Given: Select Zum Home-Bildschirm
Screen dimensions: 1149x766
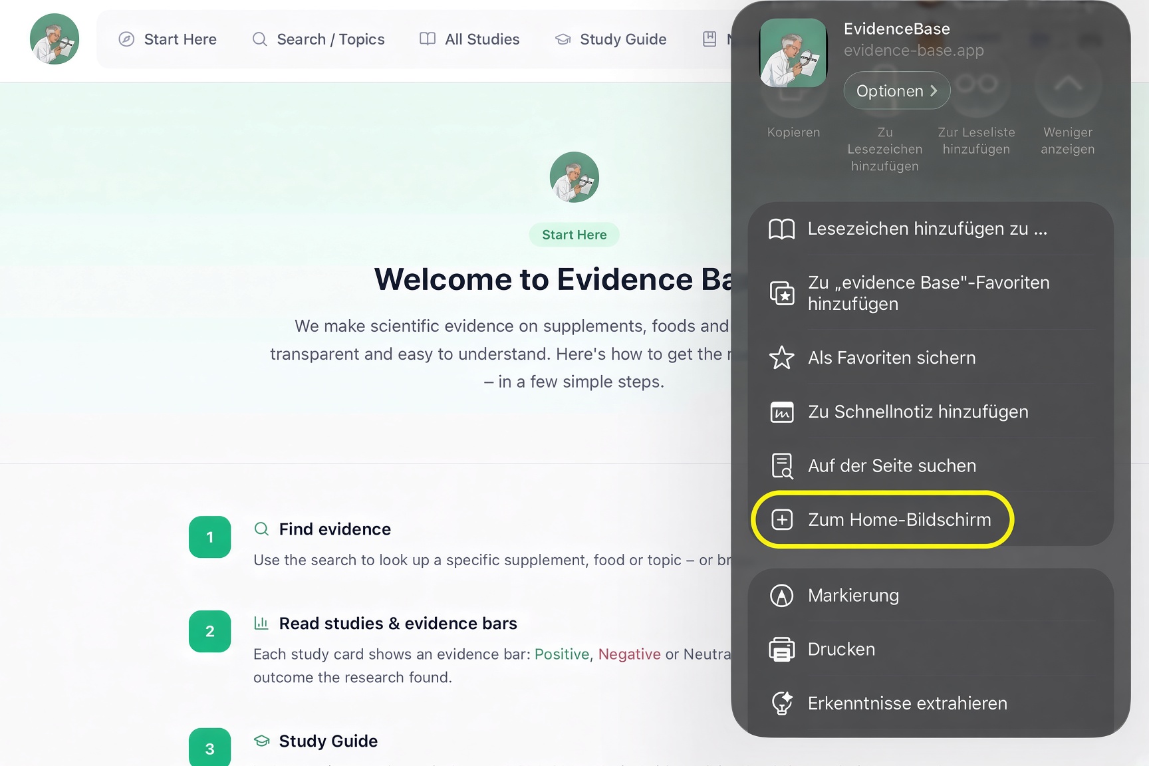Looking at the screenshot, I should 931,519.
